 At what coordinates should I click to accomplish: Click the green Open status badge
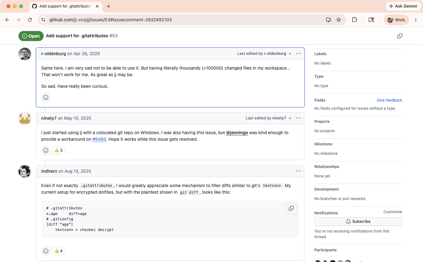click(x=31, y=36)
